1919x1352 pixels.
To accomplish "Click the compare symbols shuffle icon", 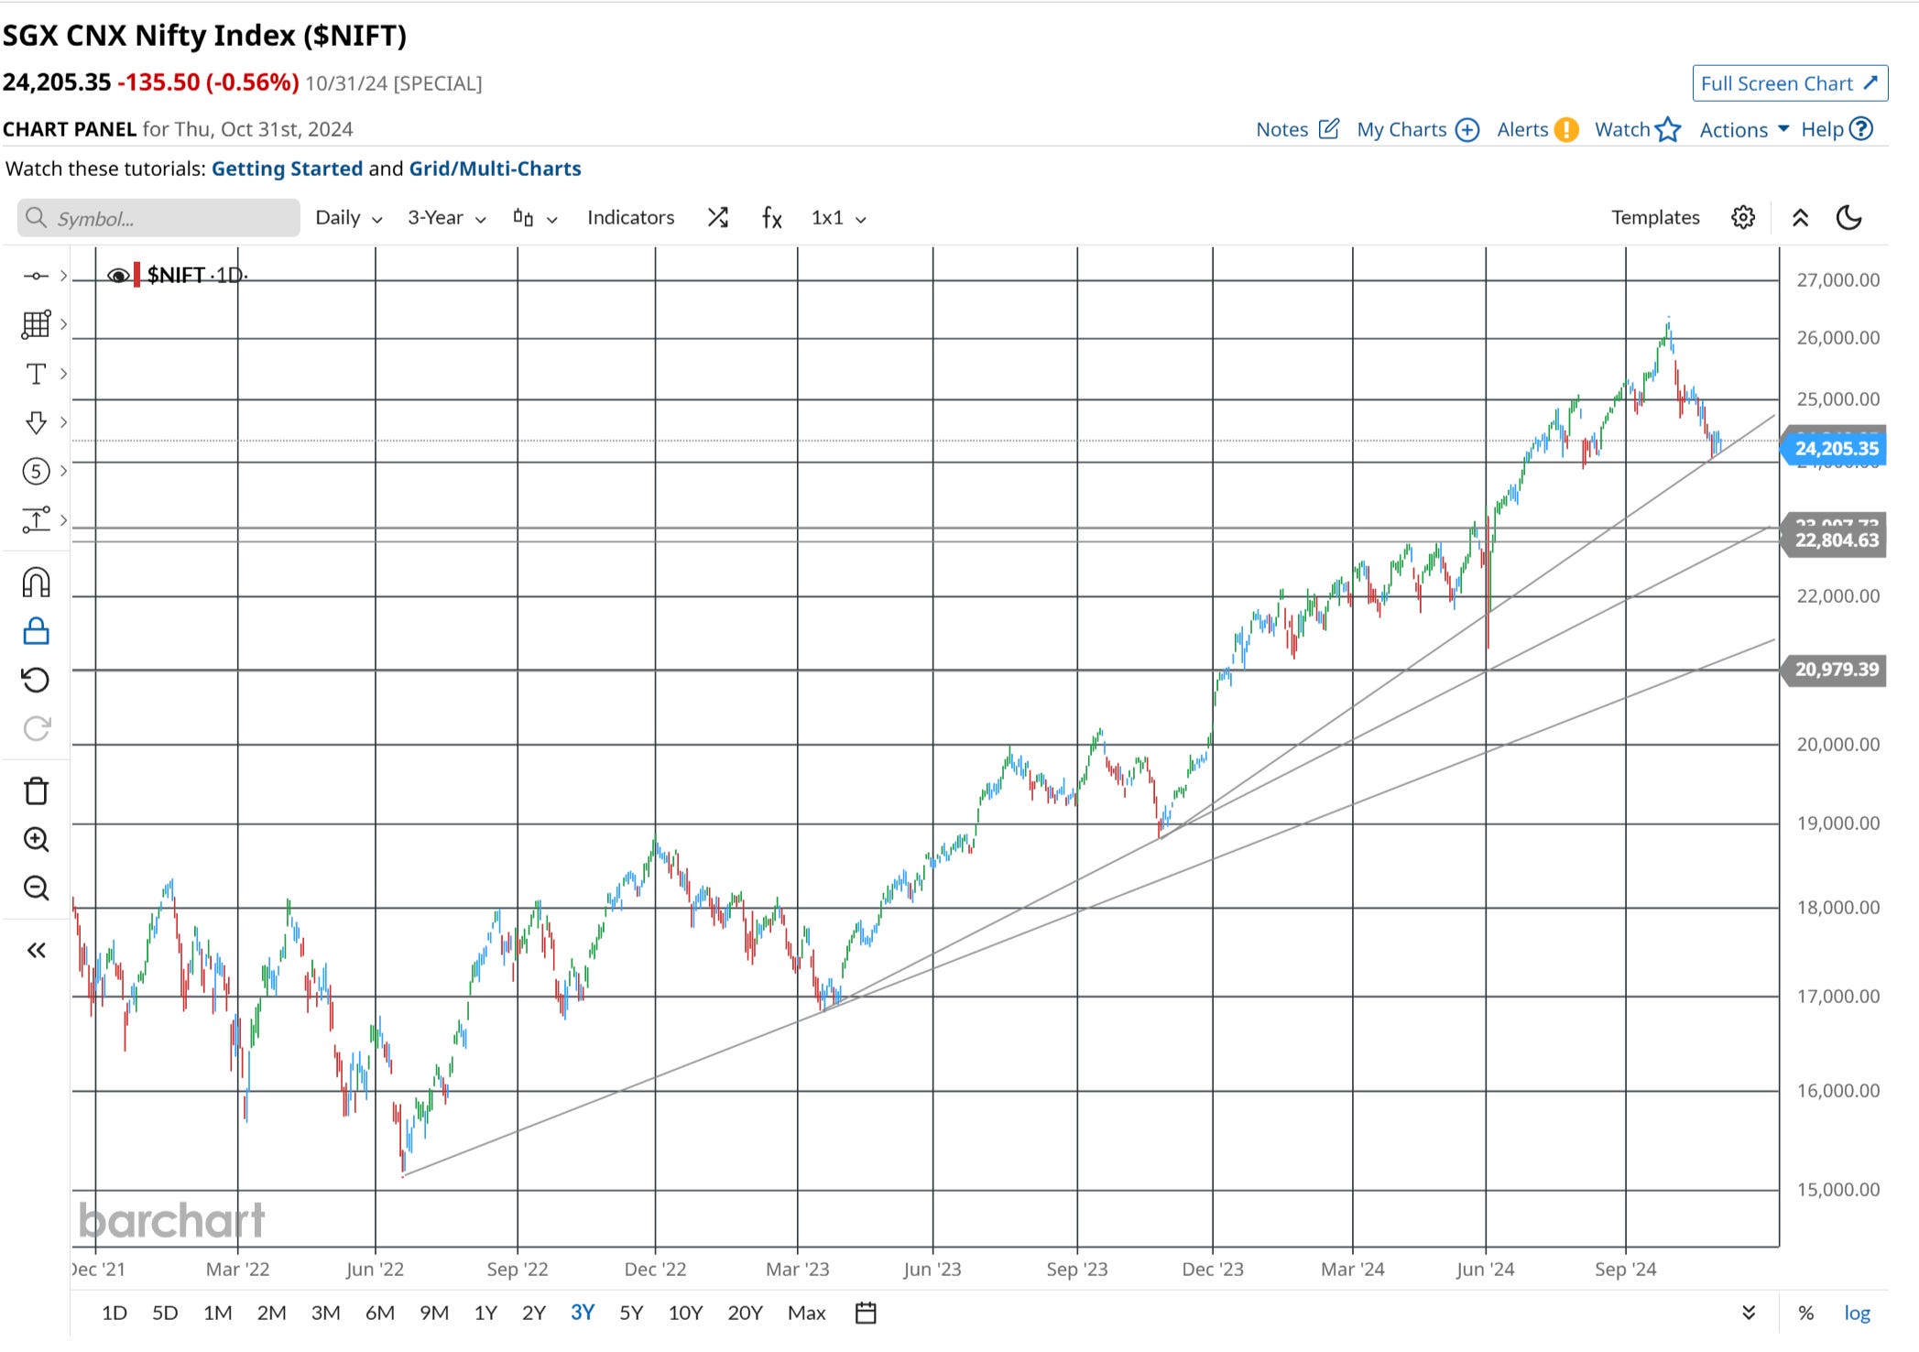I will 718,218.
